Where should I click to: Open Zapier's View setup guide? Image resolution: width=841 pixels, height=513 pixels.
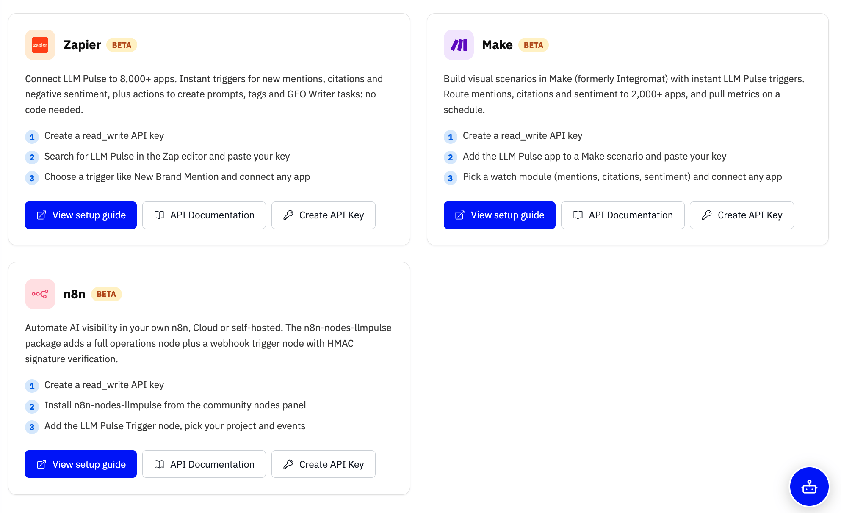tap(81, 215)
